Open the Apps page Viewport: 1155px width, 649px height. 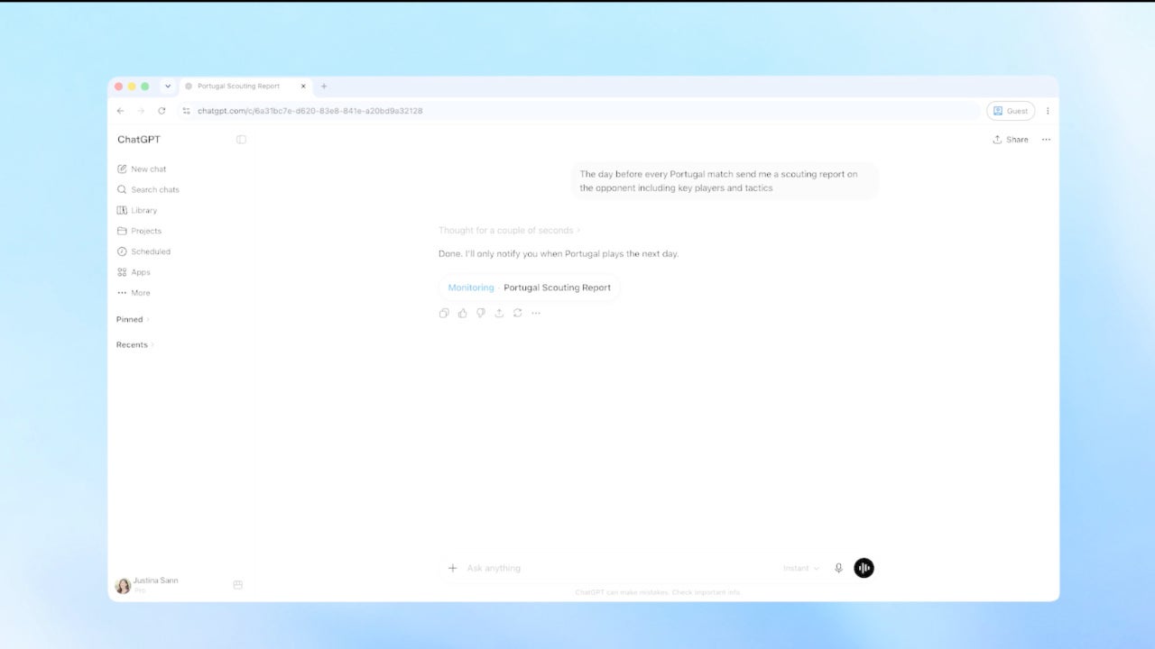pyautogui.click(x=134, y=273)
